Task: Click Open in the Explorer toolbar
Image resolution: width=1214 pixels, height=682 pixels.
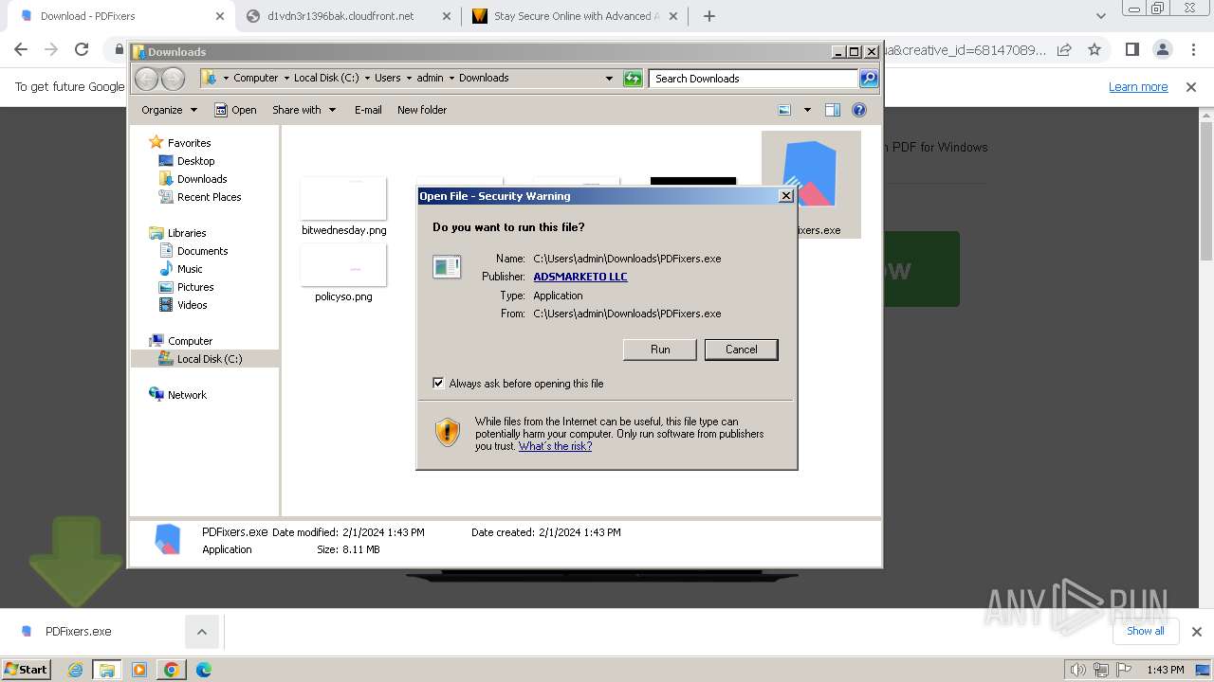Action: point(235,110)
